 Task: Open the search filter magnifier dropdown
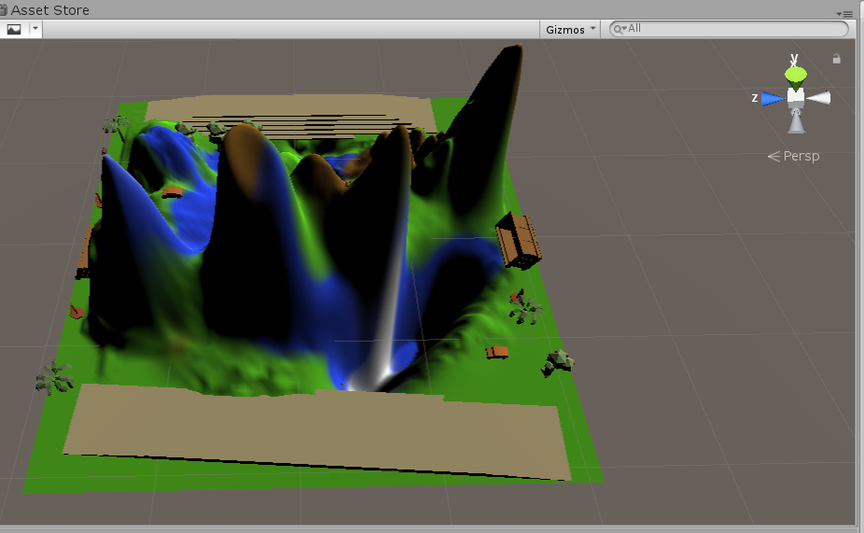click(x=620, y=29)
